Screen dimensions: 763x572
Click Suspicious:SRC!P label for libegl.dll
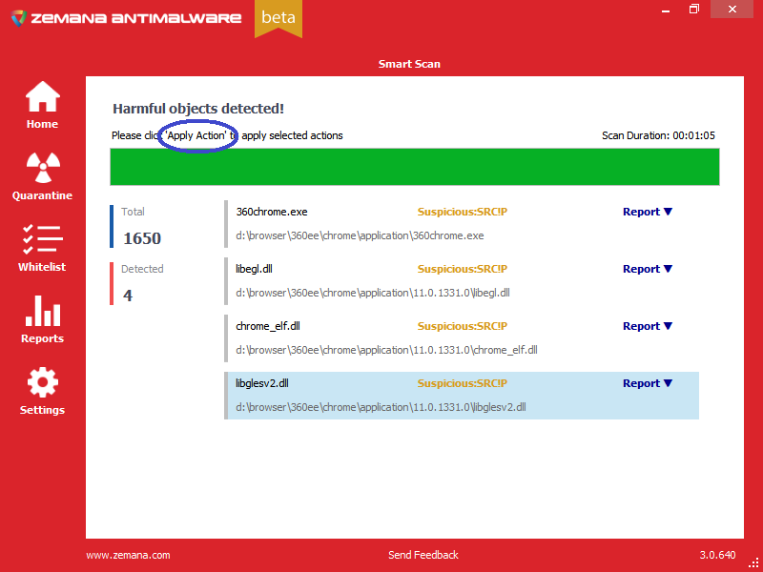coord(463,269)
